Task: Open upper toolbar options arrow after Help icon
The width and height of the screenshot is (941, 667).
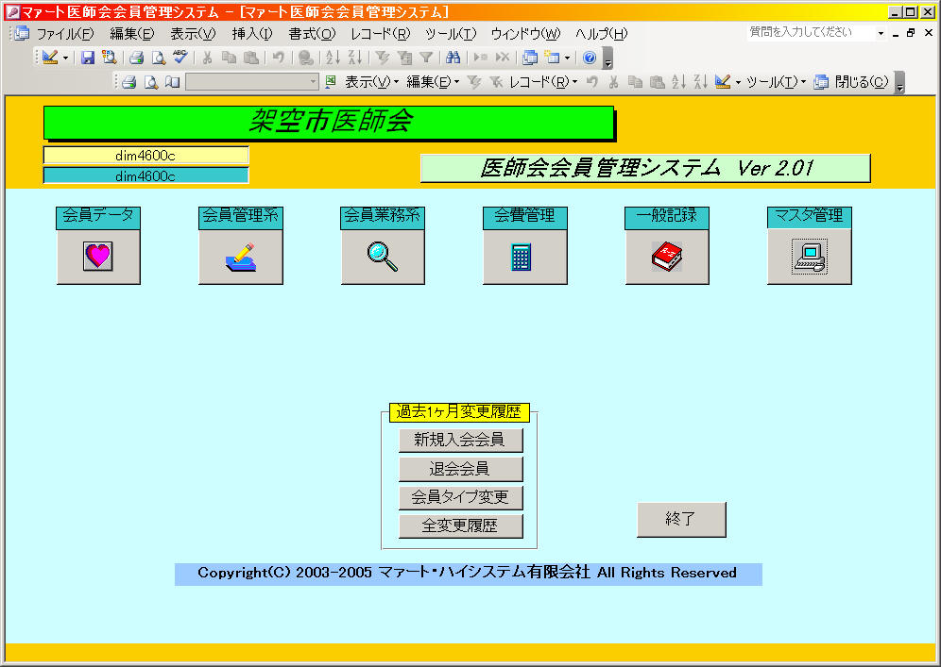Action: (x=607, y=58)
